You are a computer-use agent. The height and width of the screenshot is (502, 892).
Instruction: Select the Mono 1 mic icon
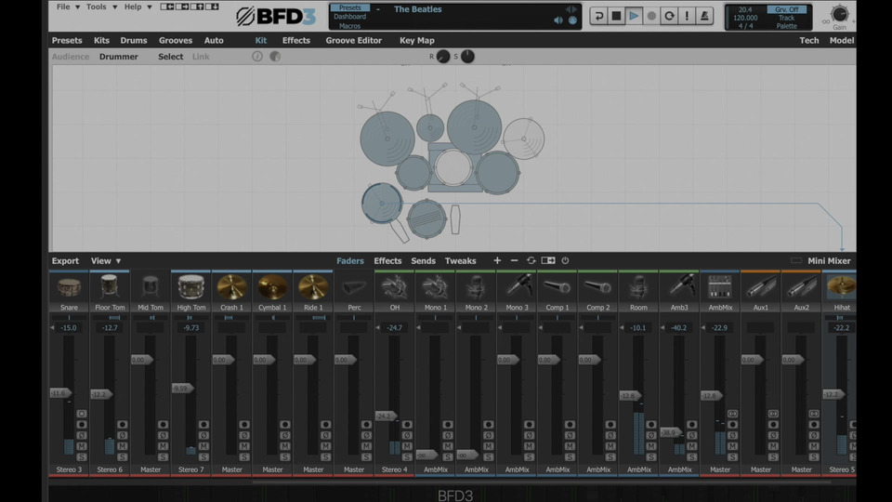coord(435,287)
